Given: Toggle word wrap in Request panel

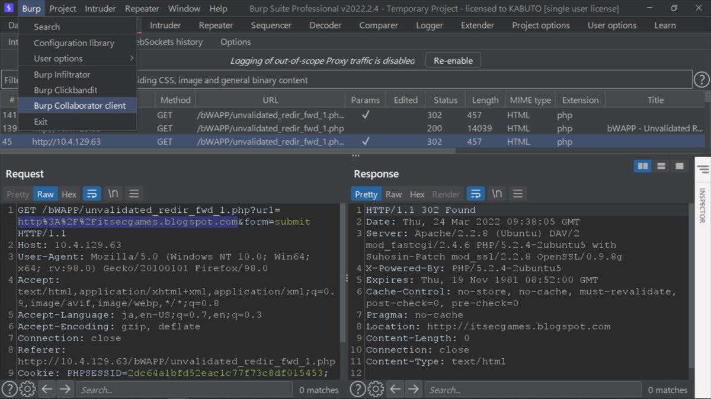Looking at the screenshot, I should coord(92,194).
